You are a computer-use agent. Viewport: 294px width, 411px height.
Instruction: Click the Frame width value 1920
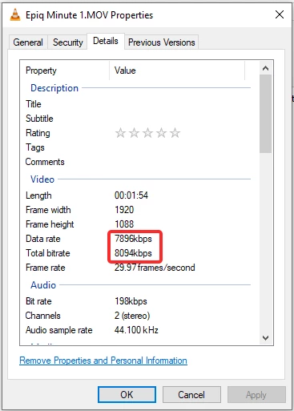(x=124, y=210)
